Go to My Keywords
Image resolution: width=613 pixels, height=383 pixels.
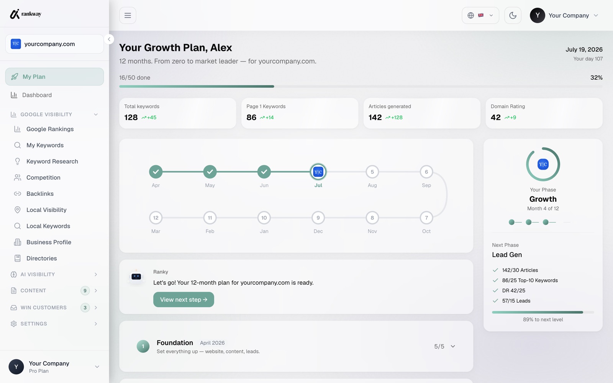54,145
